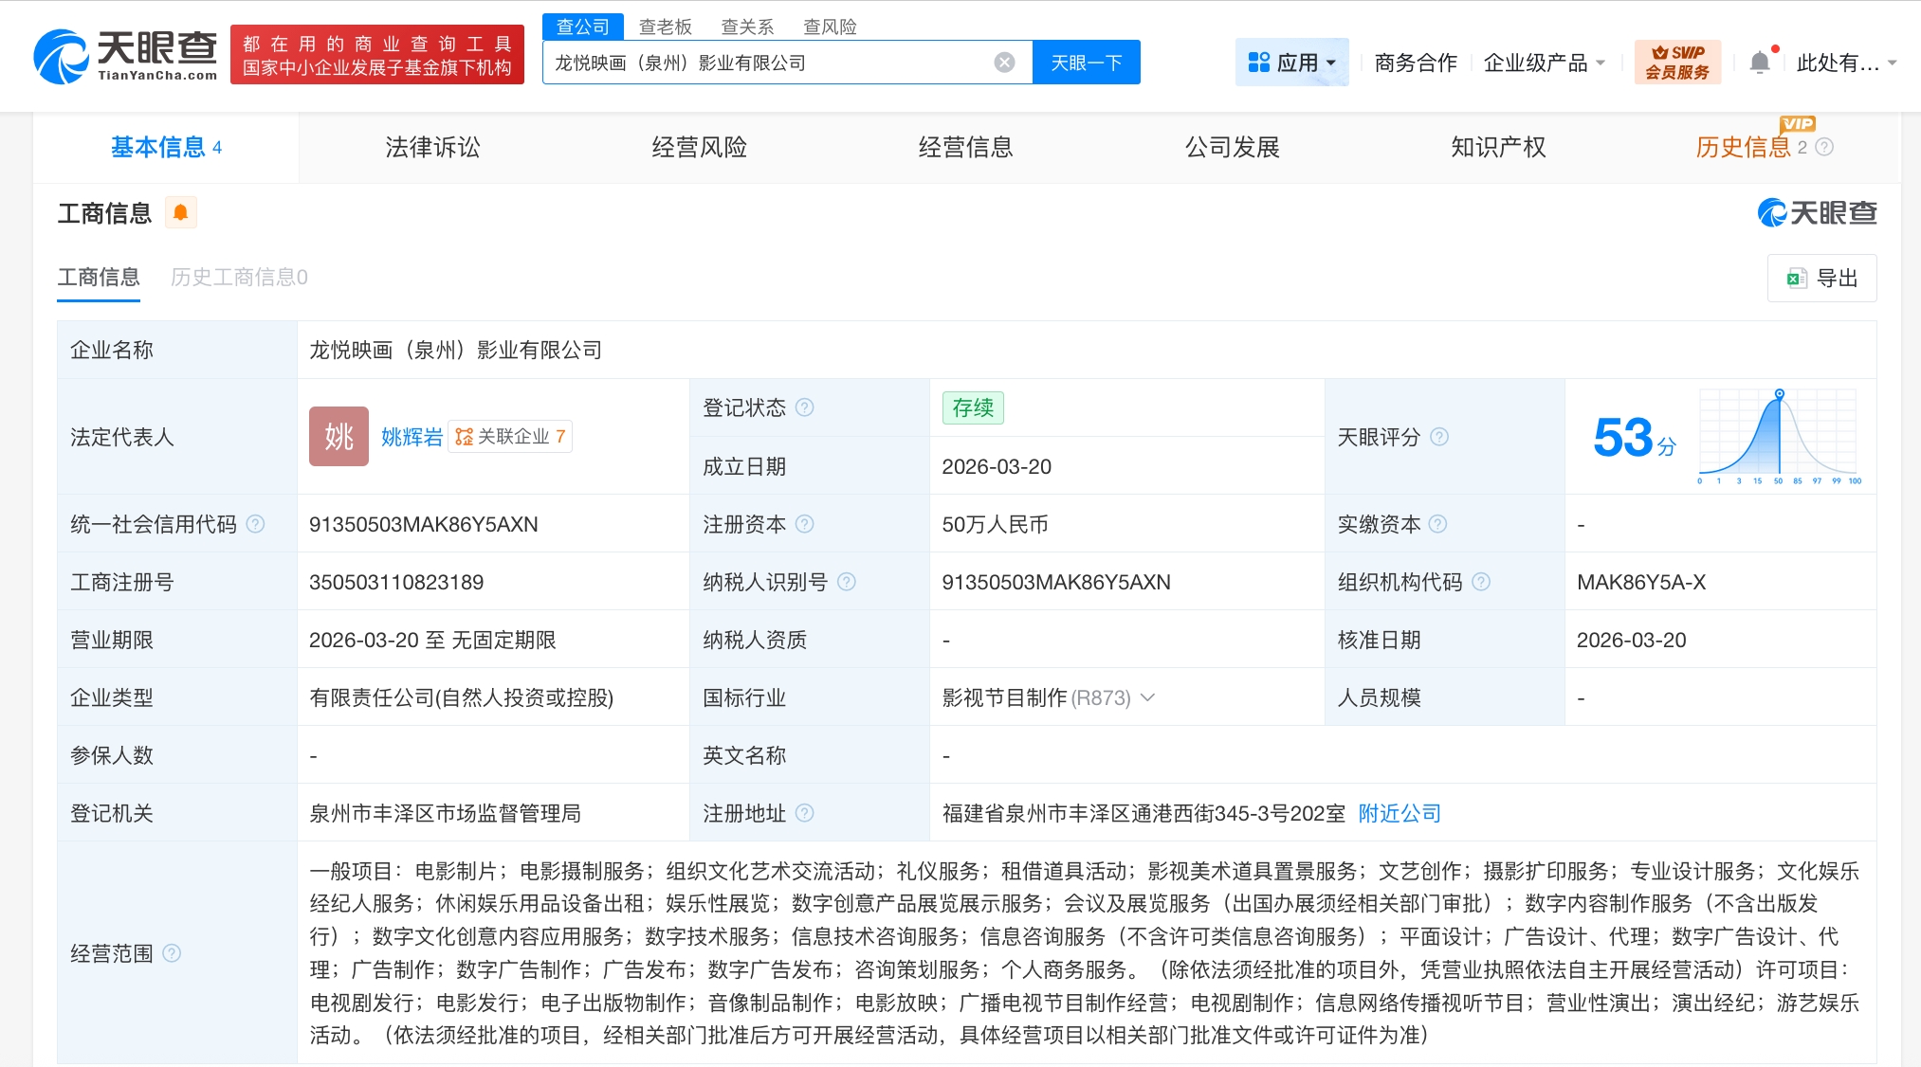
Task: Click the help icon next to 经营范围
Action: pos(173,954)
